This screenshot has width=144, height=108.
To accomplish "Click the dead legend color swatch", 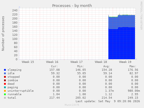I will point(5,84).
